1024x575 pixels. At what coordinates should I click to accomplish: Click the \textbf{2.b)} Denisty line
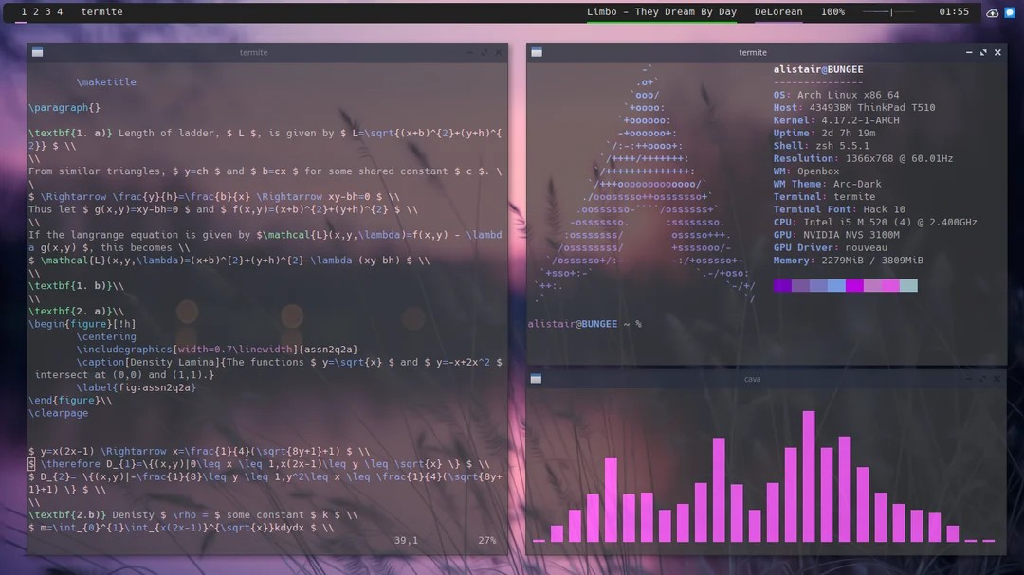tap(192, 515)
